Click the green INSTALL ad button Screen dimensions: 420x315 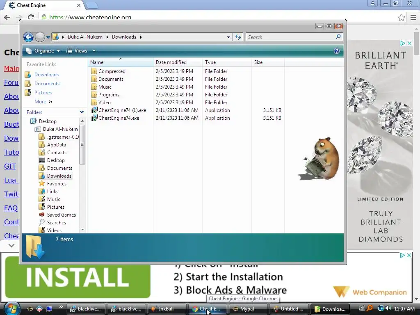point(78,278)
